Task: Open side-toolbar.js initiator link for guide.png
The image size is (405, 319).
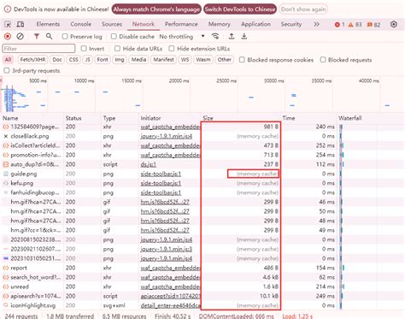Action: pyautogui.click(x=161, y=174)
